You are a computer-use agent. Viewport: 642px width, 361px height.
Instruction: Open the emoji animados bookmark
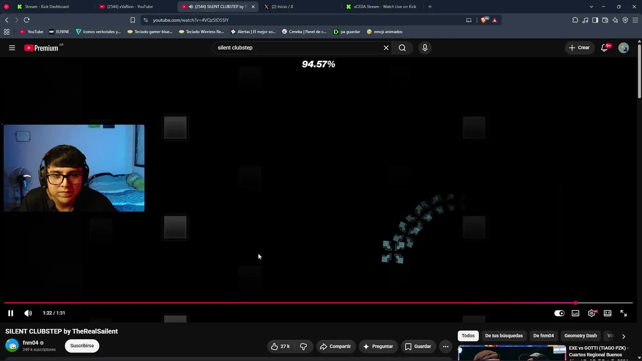point(384,32)
